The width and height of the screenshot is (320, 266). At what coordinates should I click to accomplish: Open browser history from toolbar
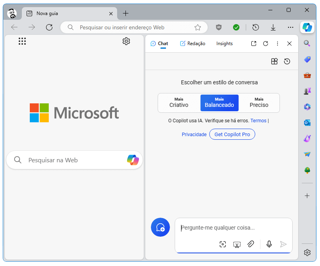click(x=256, y=27)
